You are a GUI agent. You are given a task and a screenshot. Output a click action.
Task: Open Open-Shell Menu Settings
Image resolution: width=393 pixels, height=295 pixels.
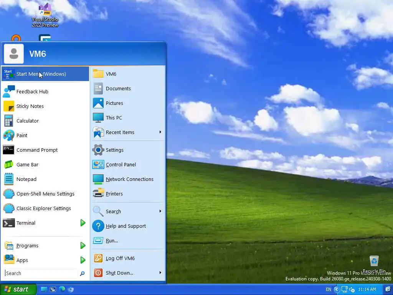45,194
